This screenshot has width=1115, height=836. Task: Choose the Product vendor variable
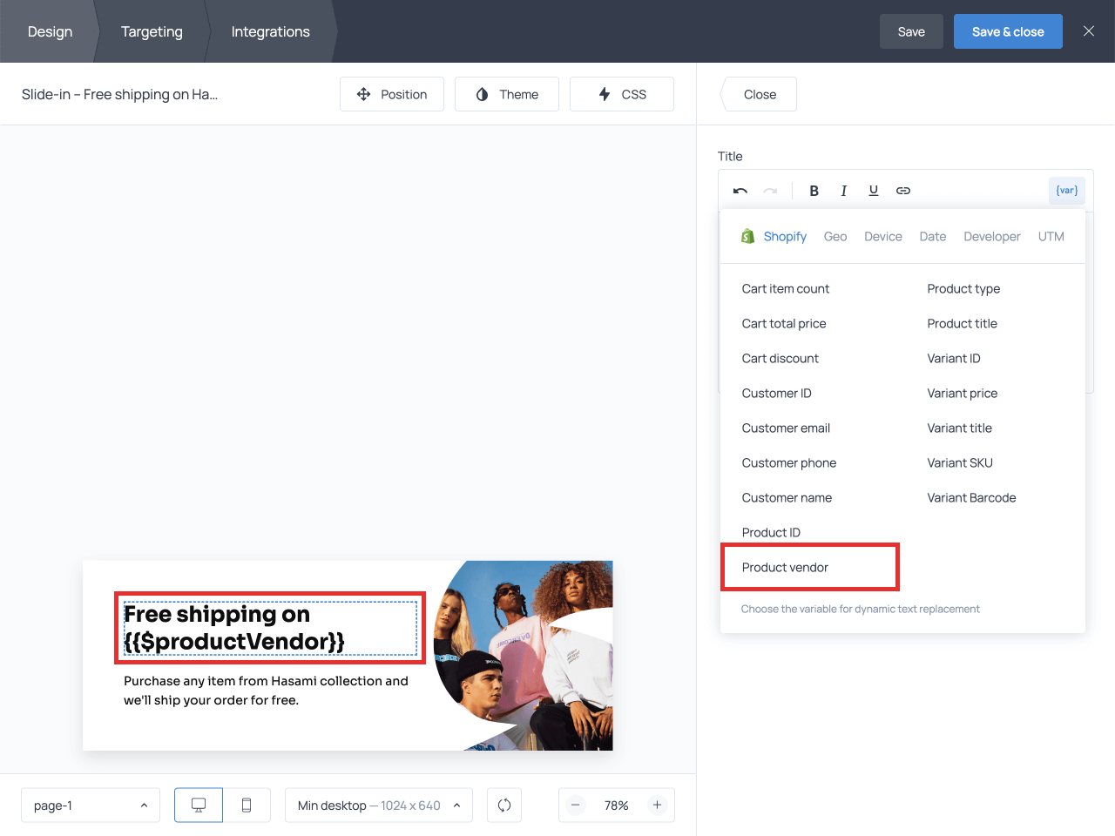tap(785, 568)
